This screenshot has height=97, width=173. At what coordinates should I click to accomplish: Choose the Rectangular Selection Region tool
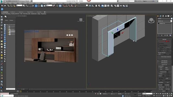pos(30,6)
